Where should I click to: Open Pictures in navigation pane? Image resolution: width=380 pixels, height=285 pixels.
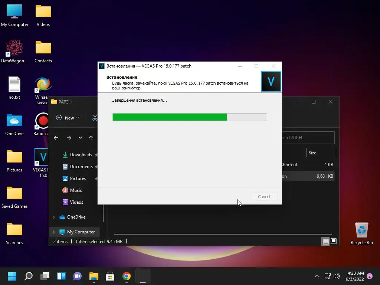point(78,178)
